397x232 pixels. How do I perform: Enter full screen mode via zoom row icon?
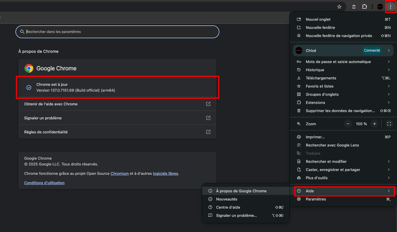pyautogui.click(x=389, y=124)
